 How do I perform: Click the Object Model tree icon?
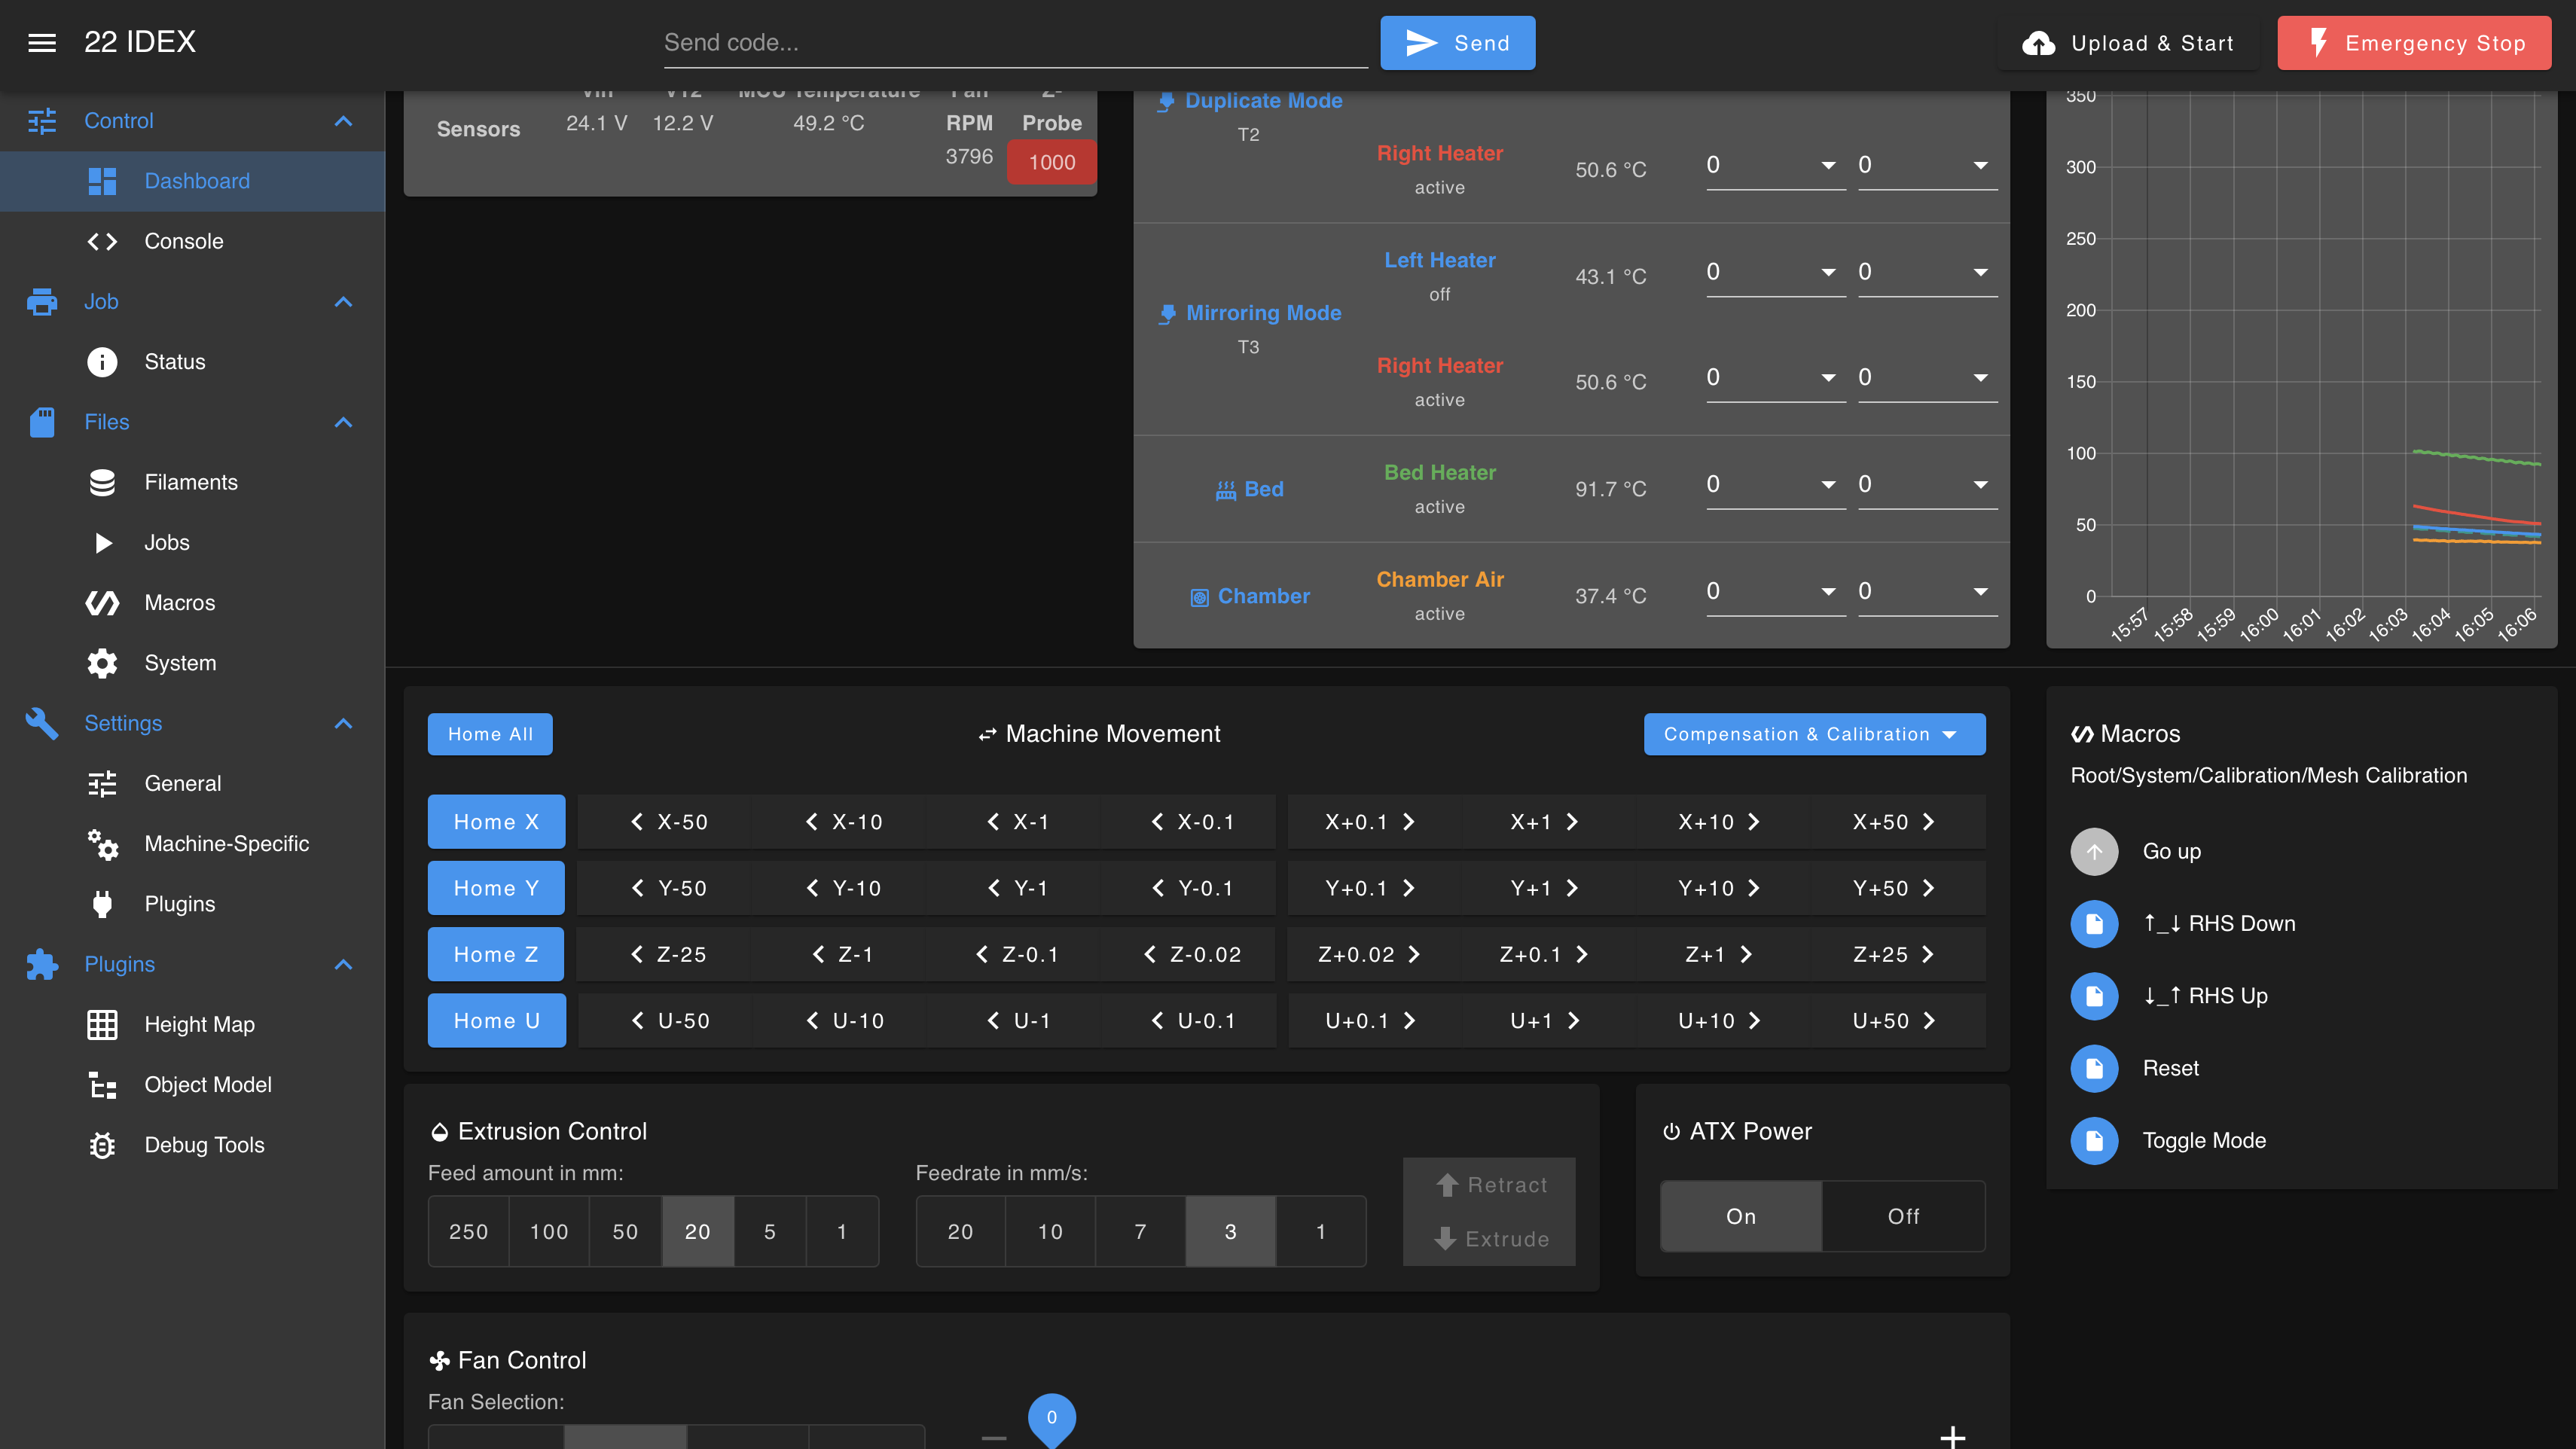click(102, 1085)
